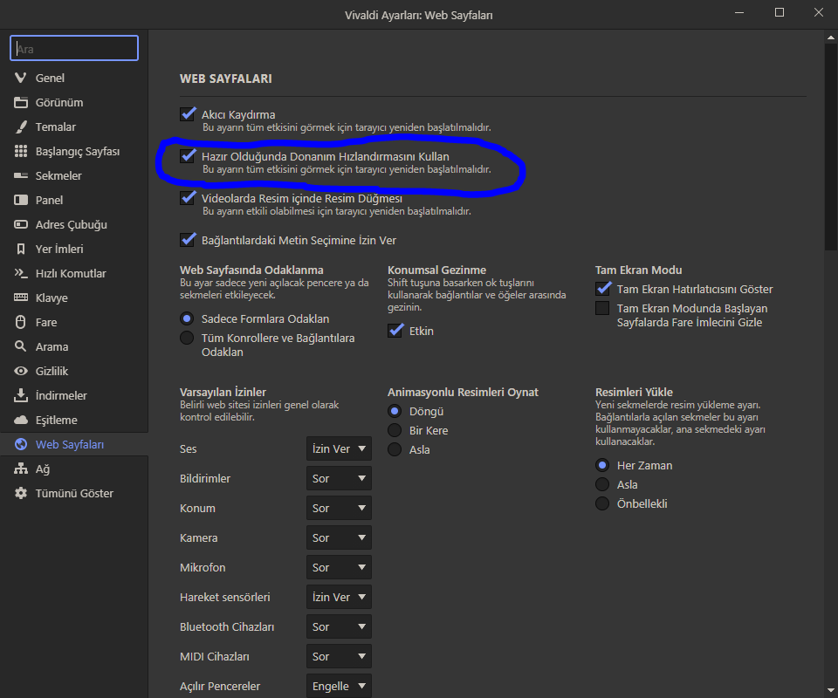Focus the Ara search field

[74, 49]
